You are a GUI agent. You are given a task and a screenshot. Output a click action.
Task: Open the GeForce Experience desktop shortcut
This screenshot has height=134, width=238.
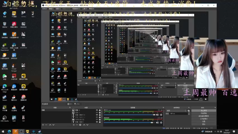(4, 47)
